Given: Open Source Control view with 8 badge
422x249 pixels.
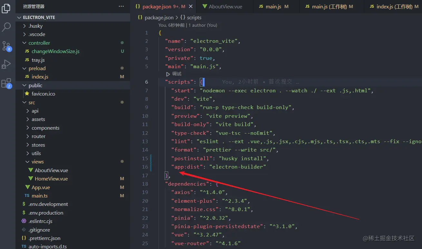Looking at the screenshot, I should tap(6, 46).
